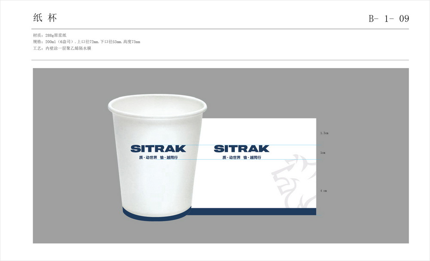Click the 4 cm dimension label
Screen dimensions: 430x261
tap(323, 190)
